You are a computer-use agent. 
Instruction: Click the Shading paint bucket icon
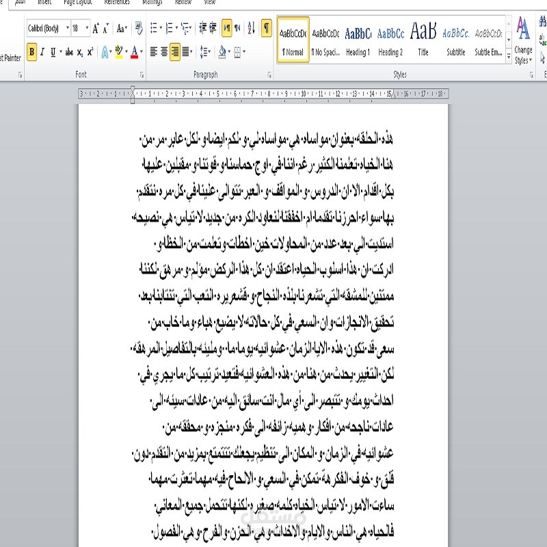[222, 53]
